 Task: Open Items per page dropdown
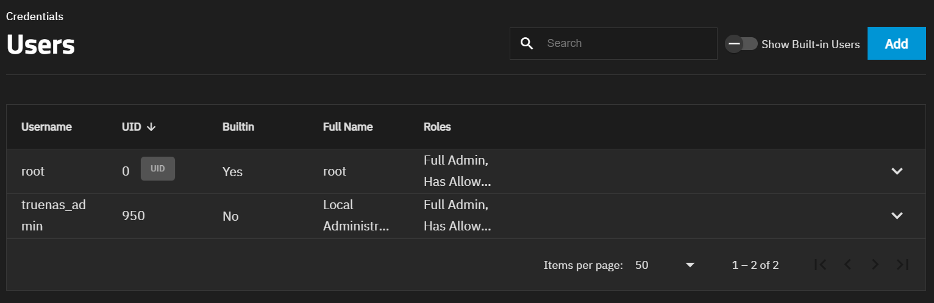[665, 265]
